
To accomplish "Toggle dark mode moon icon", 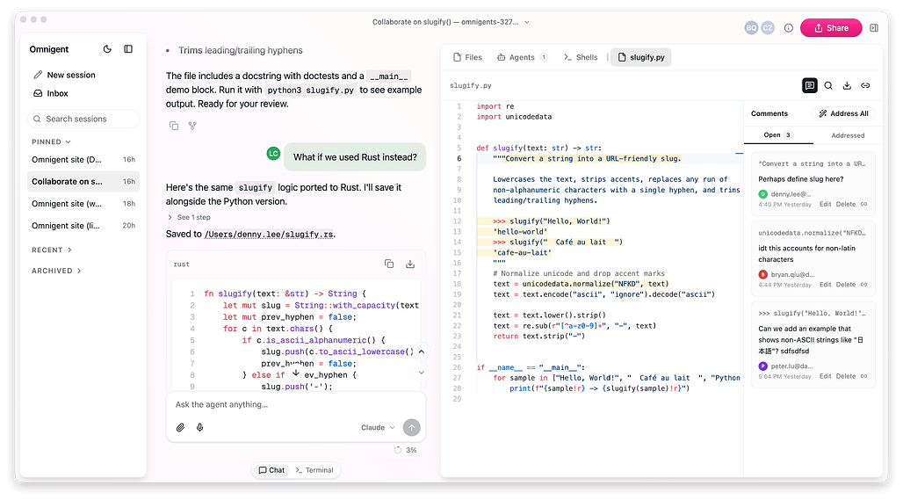I will [107, 49].
